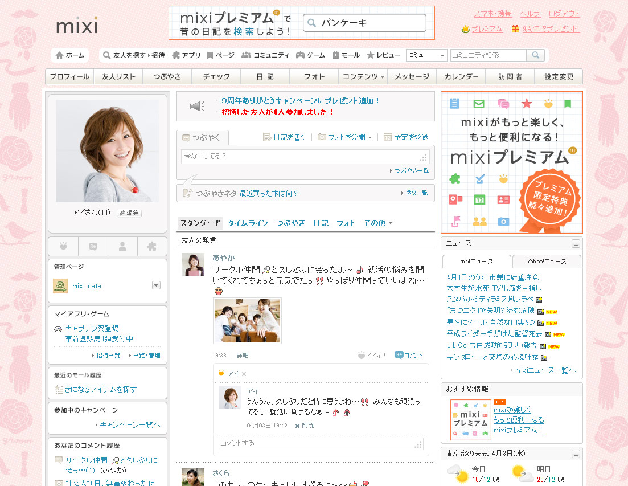628x486 pixels.
Task: Click the 予定を登録 link
Action: coord(406,137)
